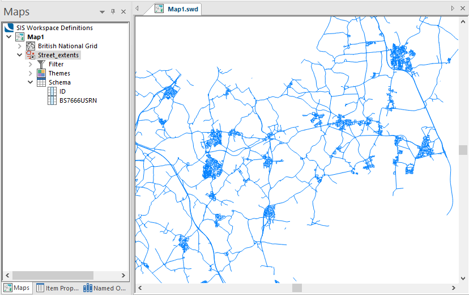Open the Maps panel options dropdown arrow
The image size is (469, 295).
103,12
